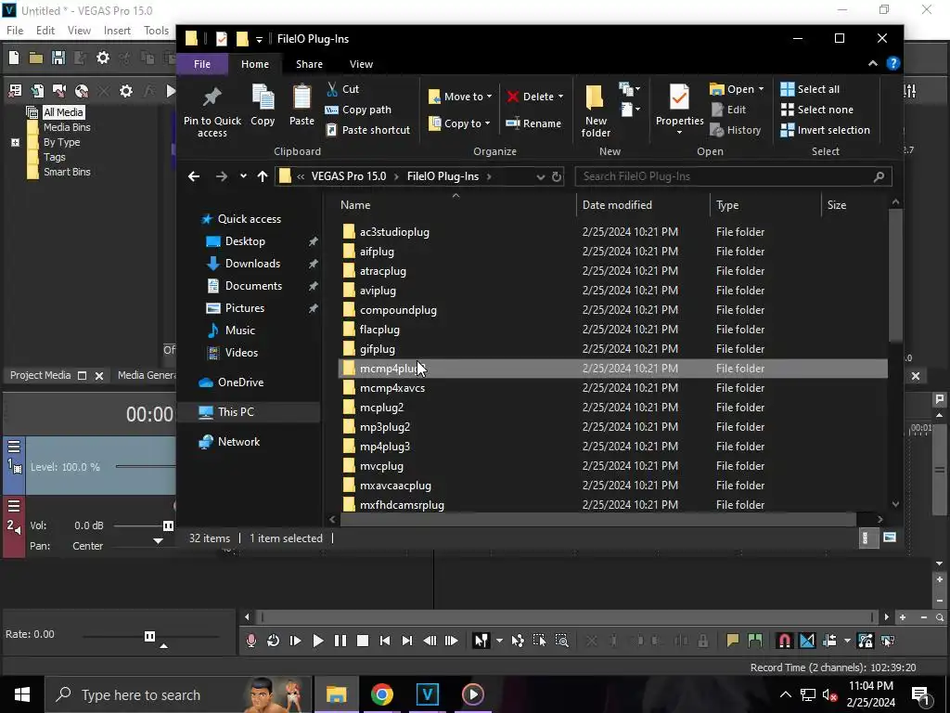Image resolution: width=950 pixels, height=713 pixels.
Task: Open project Properties gear in VEGAS toolbar
Action: 103,58
